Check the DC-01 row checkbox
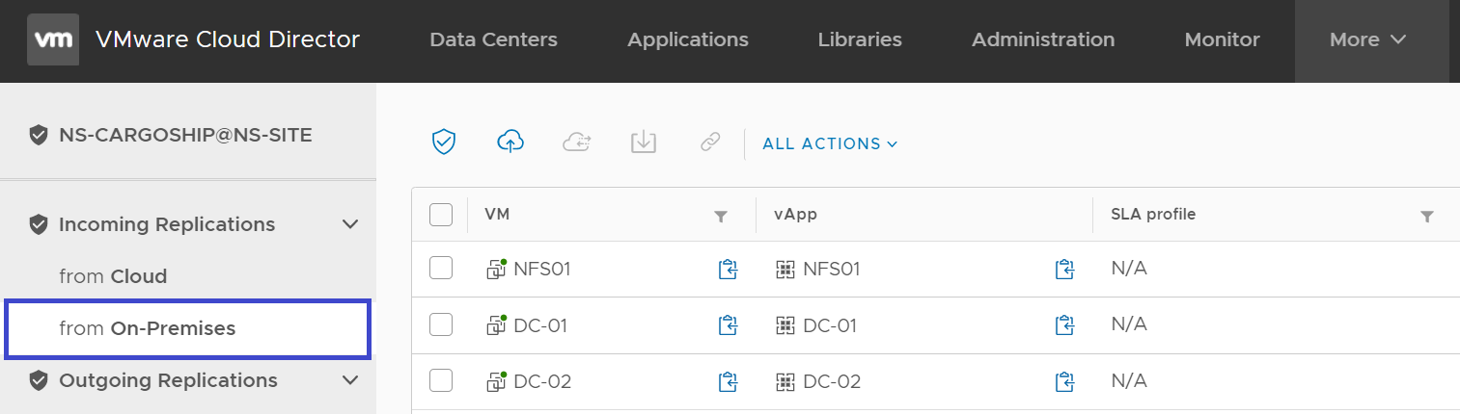Viewport: 1460px width, 414px height. pos(441,324)
